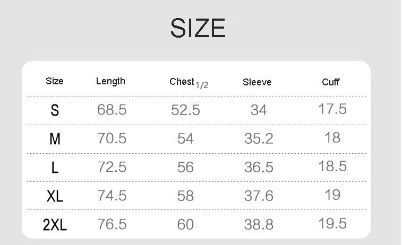Screen dimensions: 402x245
Task: Click the S size row label
Action: (x=55, y=110)
